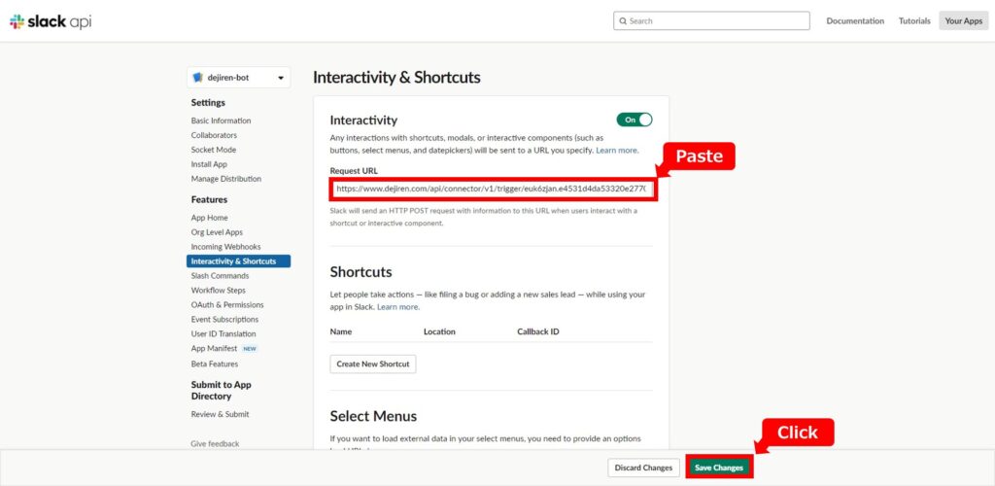
Task: Click the search magnifier icon
Action: pyautogui.click(x=623, y=21)
